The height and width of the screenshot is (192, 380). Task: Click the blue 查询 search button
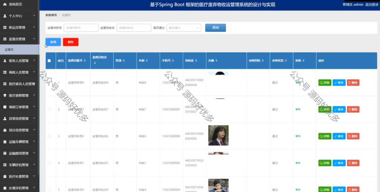click(216, 28)
